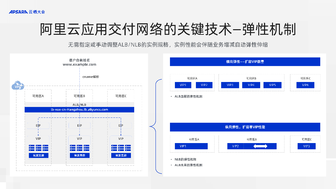336x189 pixels.
Task: Click 可用区A label in the 纵向弹性 section
Action: (x=194, y=139)
